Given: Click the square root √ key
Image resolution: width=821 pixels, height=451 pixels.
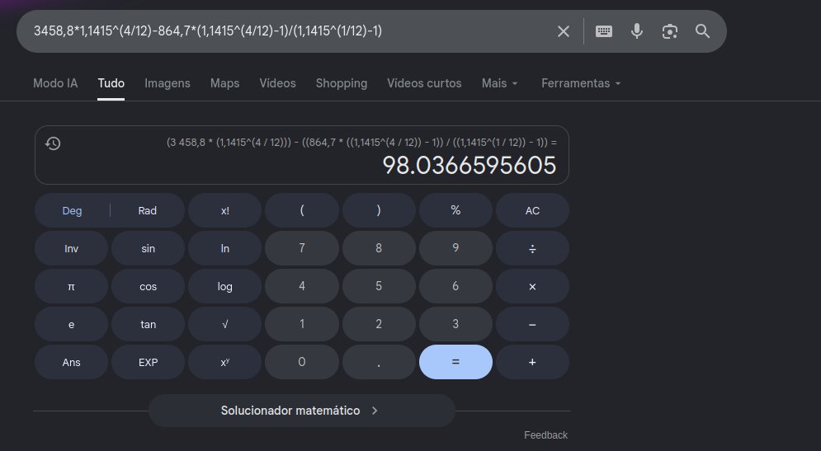Looking at the screenshot, I should point(225,324).
